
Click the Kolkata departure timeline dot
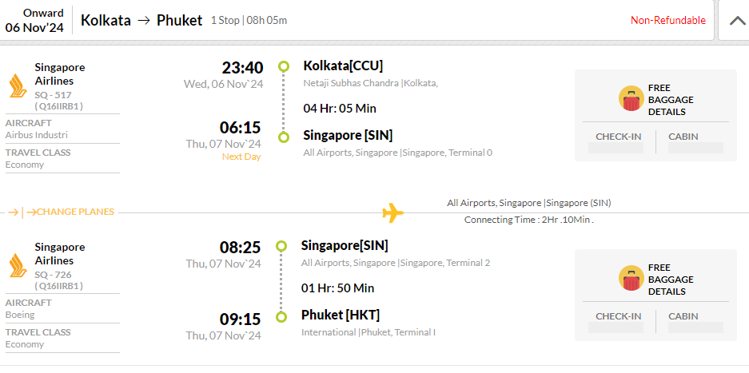click(x=284, y=66)
